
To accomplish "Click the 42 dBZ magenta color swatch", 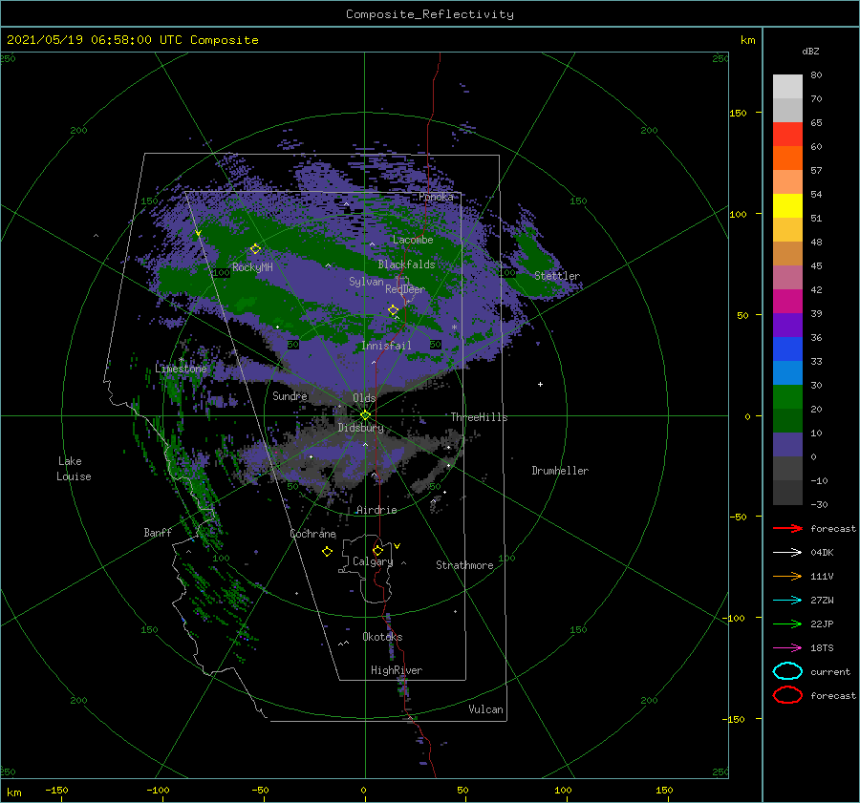I will click(787, 301).
